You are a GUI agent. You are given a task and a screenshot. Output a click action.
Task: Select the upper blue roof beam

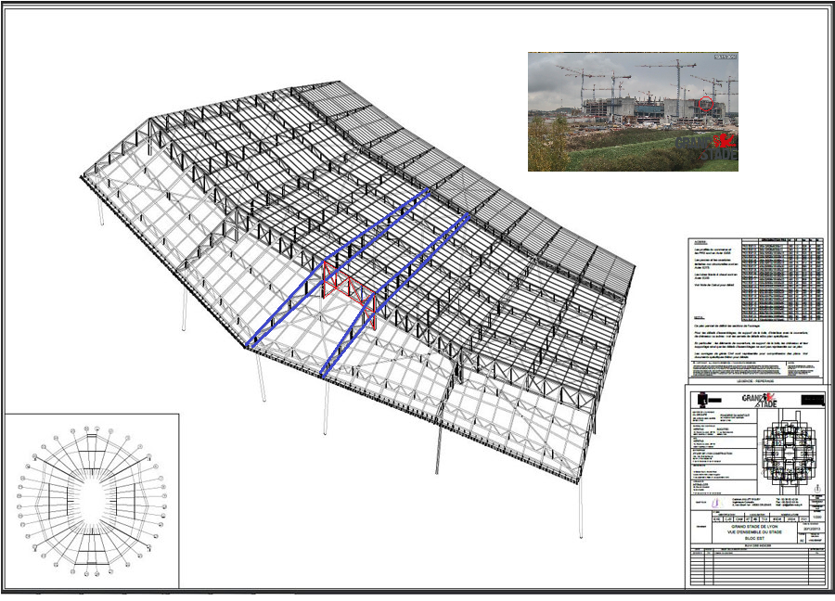[339, 267]
